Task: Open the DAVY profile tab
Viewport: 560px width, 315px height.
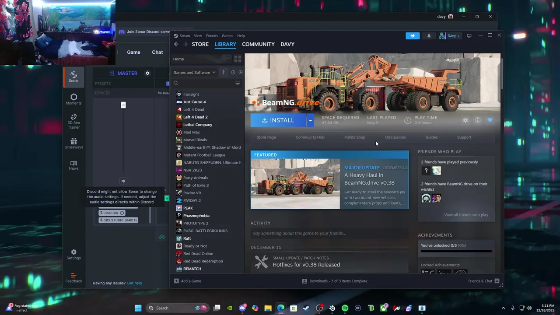Action: (x=287, y=44)
